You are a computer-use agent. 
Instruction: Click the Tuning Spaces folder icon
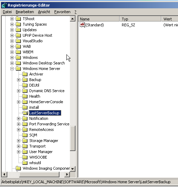coord(18,24)
